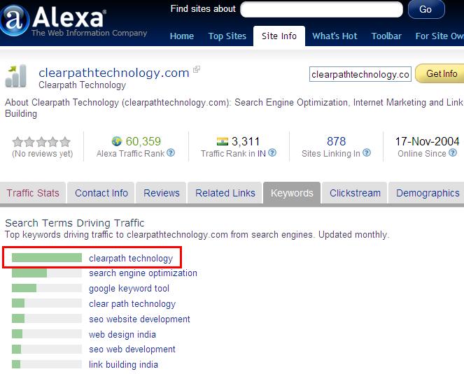Click the Go search button
The height and width of the screenshot is (374, 464).
pyautogui.click(x=426, y=9)
